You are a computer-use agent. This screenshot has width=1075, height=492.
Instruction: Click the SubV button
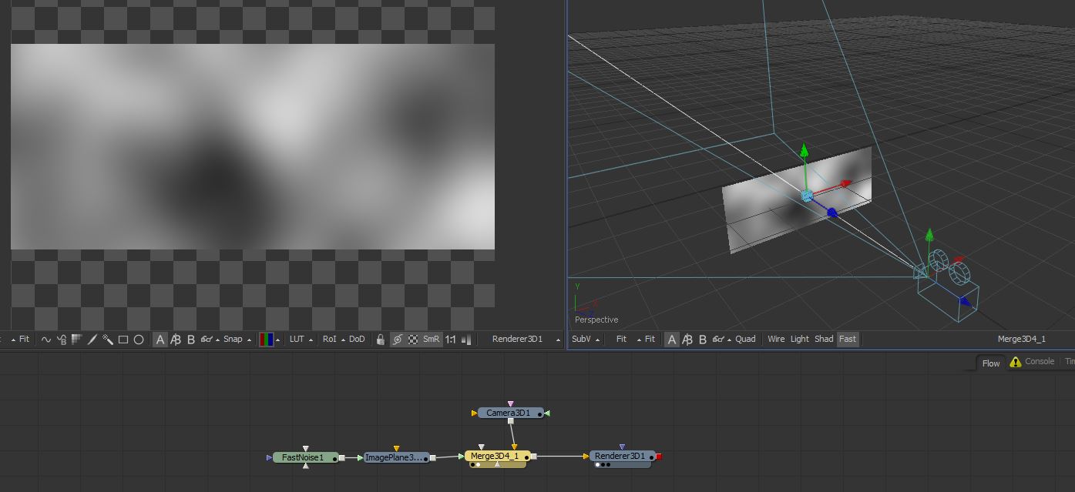coord(581,339)
